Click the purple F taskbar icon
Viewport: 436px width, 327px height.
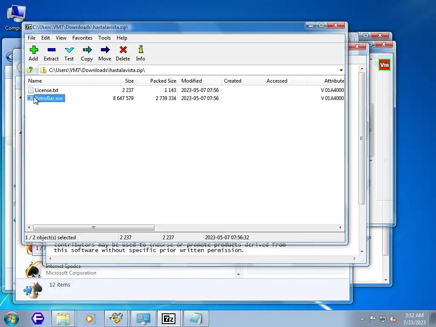click(37, 318)
